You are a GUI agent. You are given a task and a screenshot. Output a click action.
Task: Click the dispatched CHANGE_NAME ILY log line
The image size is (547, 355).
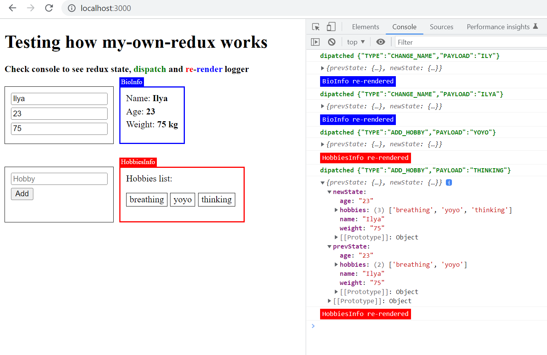[410, 56]
